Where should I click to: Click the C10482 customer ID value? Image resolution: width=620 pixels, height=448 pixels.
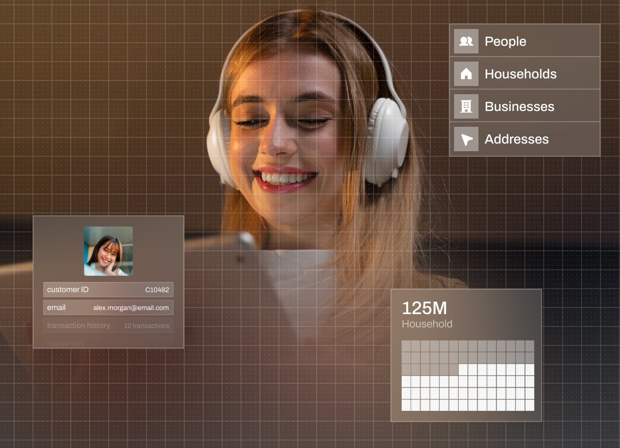coord(157,290)
